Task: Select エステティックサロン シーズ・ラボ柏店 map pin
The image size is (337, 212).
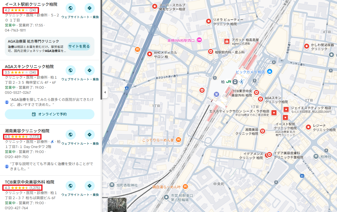Action: [x=274, y=113]
